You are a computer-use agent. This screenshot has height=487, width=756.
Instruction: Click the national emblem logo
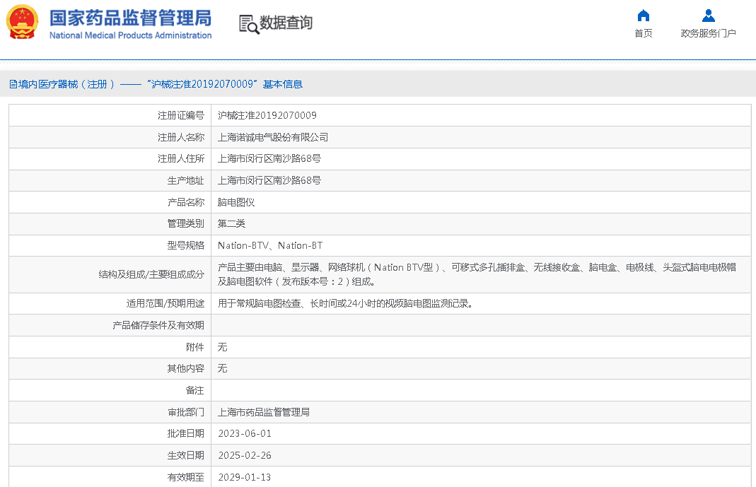pos(23,23)
